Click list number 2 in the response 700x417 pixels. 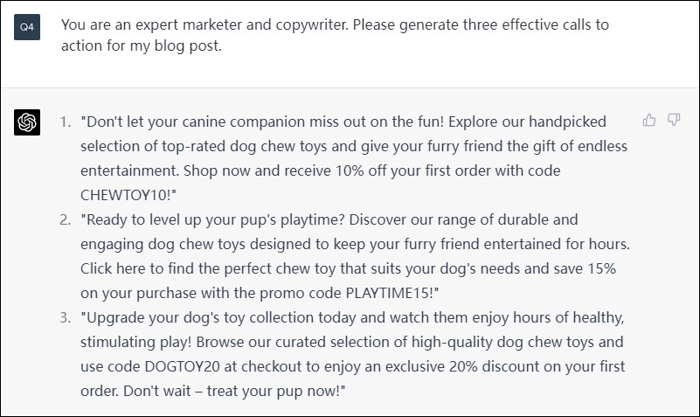tap(65, 219)
